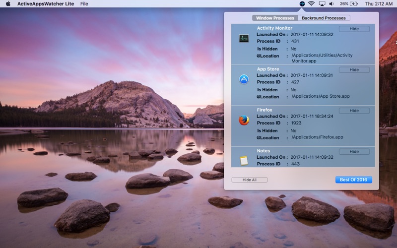This screenshot has height=248, width=397.
Task: Hide the Activity Monitor process
Action: pyautogui.click(x=354, y=29)
